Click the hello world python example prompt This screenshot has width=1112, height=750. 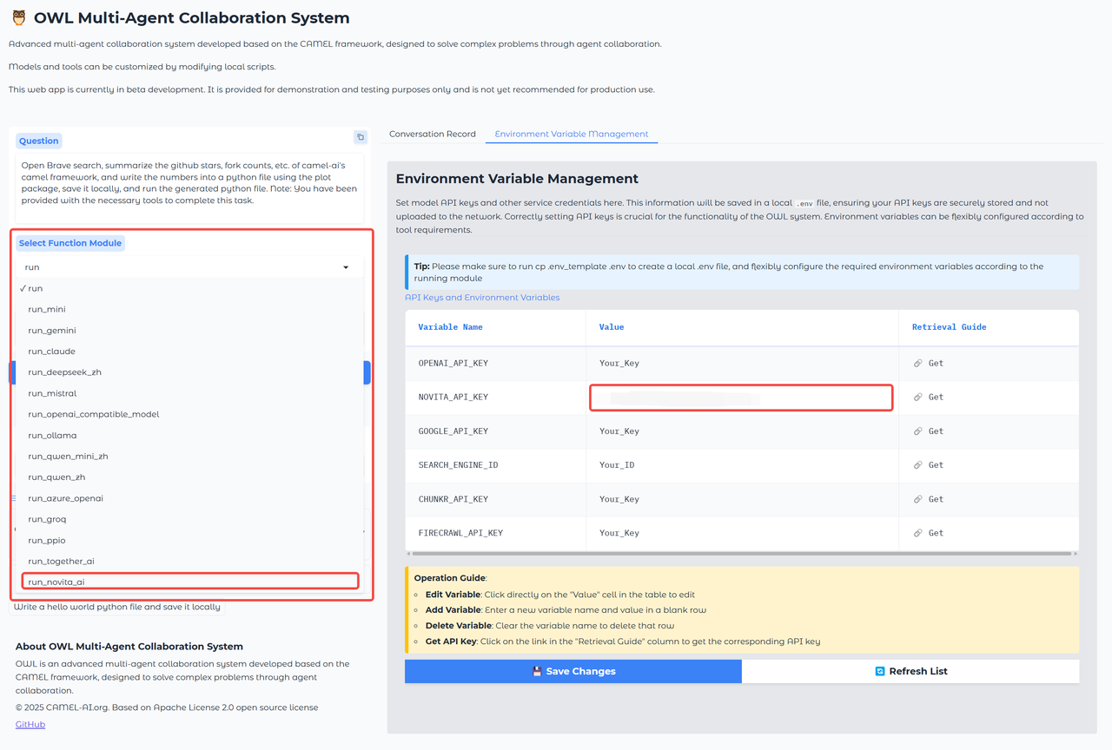pyautogui.click(x=117, y=607)
